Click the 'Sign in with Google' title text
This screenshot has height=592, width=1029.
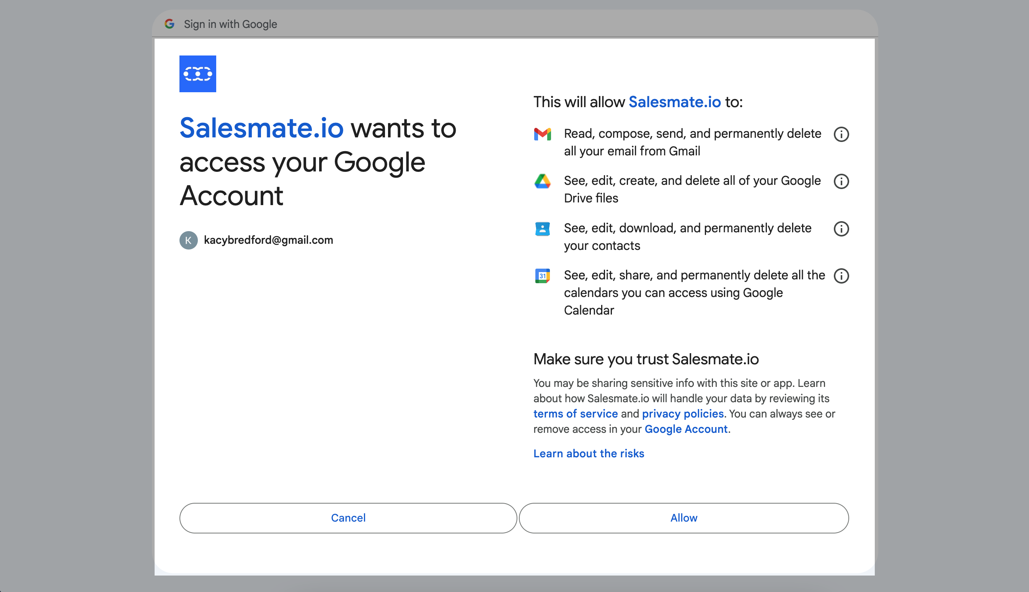[x=230, y=24]
